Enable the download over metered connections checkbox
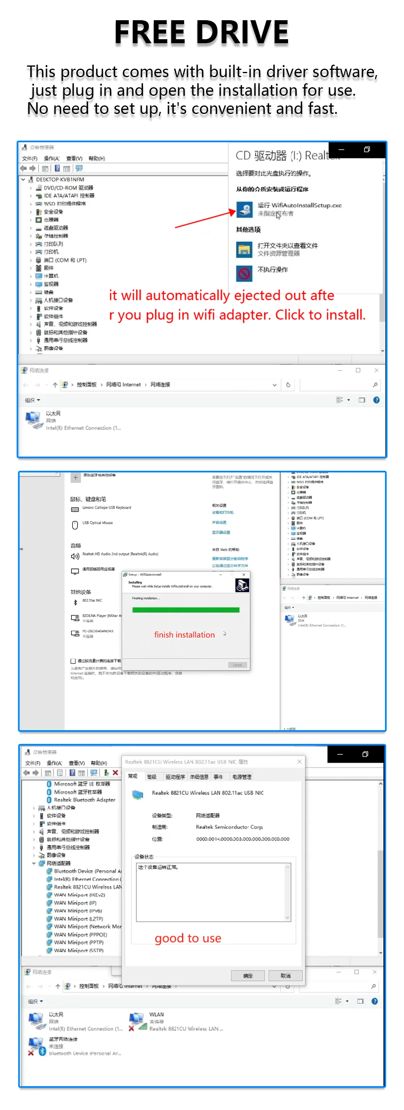404x1110 pixels. pos(73,661)
